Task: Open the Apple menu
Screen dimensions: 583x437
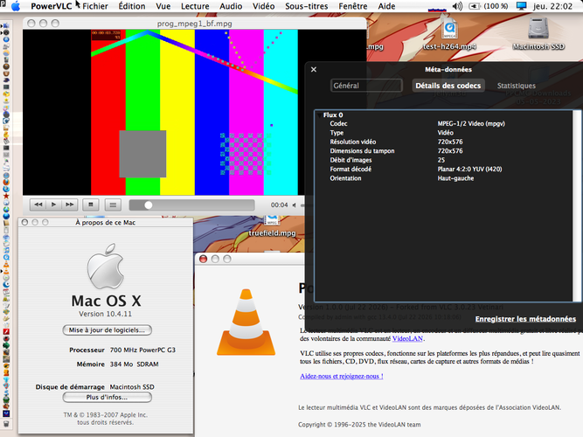Action: click(16, 6)
